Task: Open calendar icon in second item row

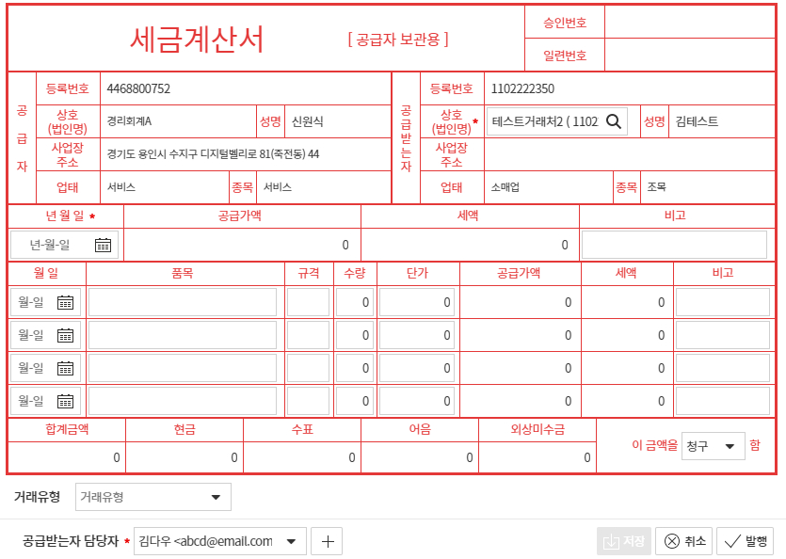Action: (65, 335)
